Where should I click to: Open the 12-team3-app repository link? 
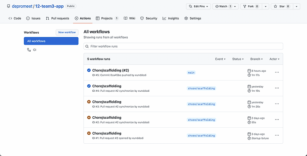click(x=50, y=6)
